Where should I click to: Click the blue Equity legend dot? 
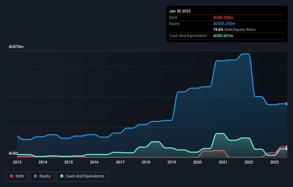36,176
